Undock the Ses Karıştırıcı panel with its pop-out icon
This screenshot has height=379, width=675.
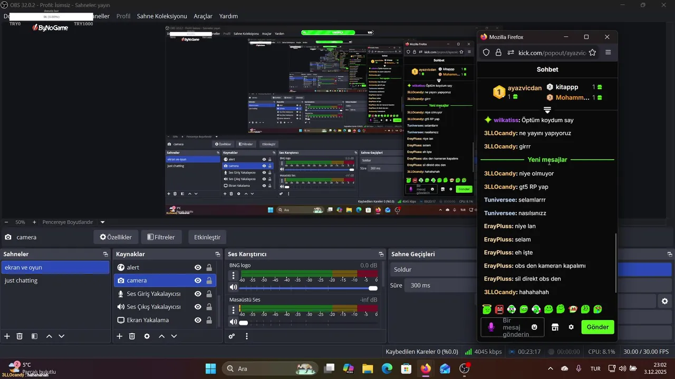pyautogui.click(x=381, y=254)
